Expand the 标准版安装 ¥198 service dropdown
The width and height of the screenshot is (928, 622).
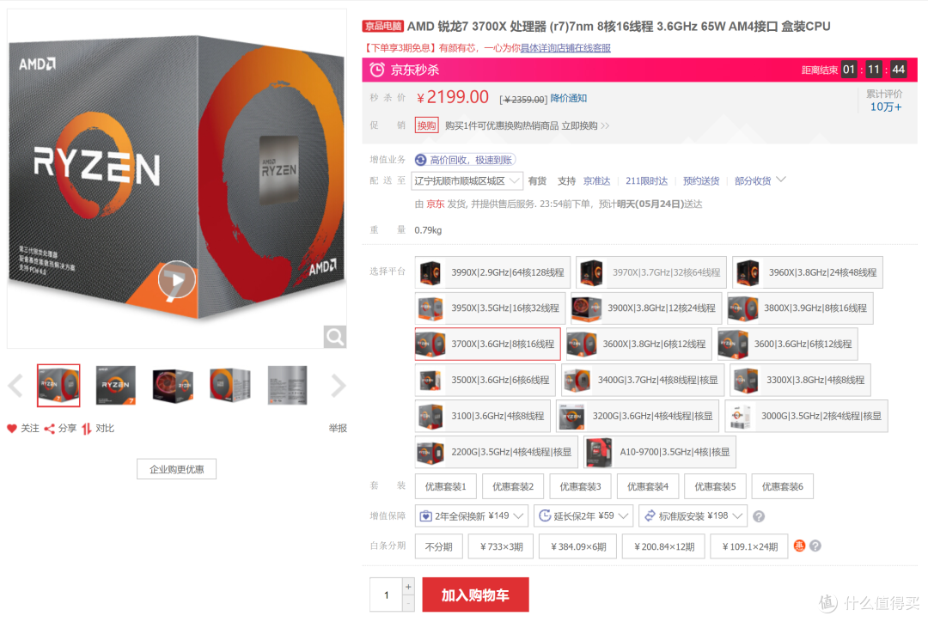(x=693, y=515)
